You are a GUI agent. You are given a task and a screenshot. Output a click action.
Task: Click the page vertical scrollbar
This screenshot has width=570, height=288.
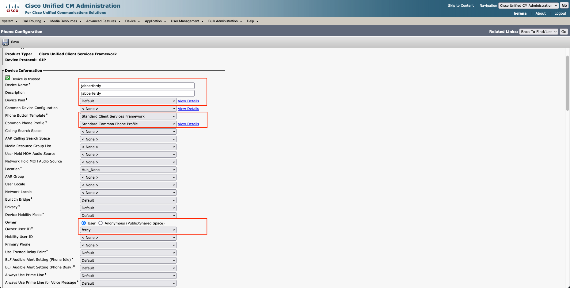point(567,83)
